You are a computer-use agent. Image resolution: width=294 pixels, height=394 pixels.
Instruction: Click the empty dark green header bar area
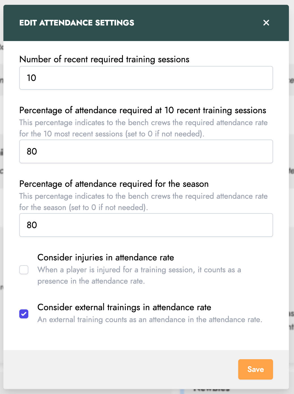198,23
